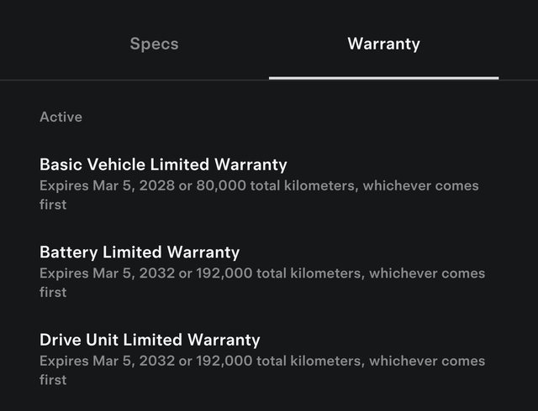Image resolution: width=538 pixels, height=411 pixels.
Task: Click the Active section label
Action: [61, 117]
